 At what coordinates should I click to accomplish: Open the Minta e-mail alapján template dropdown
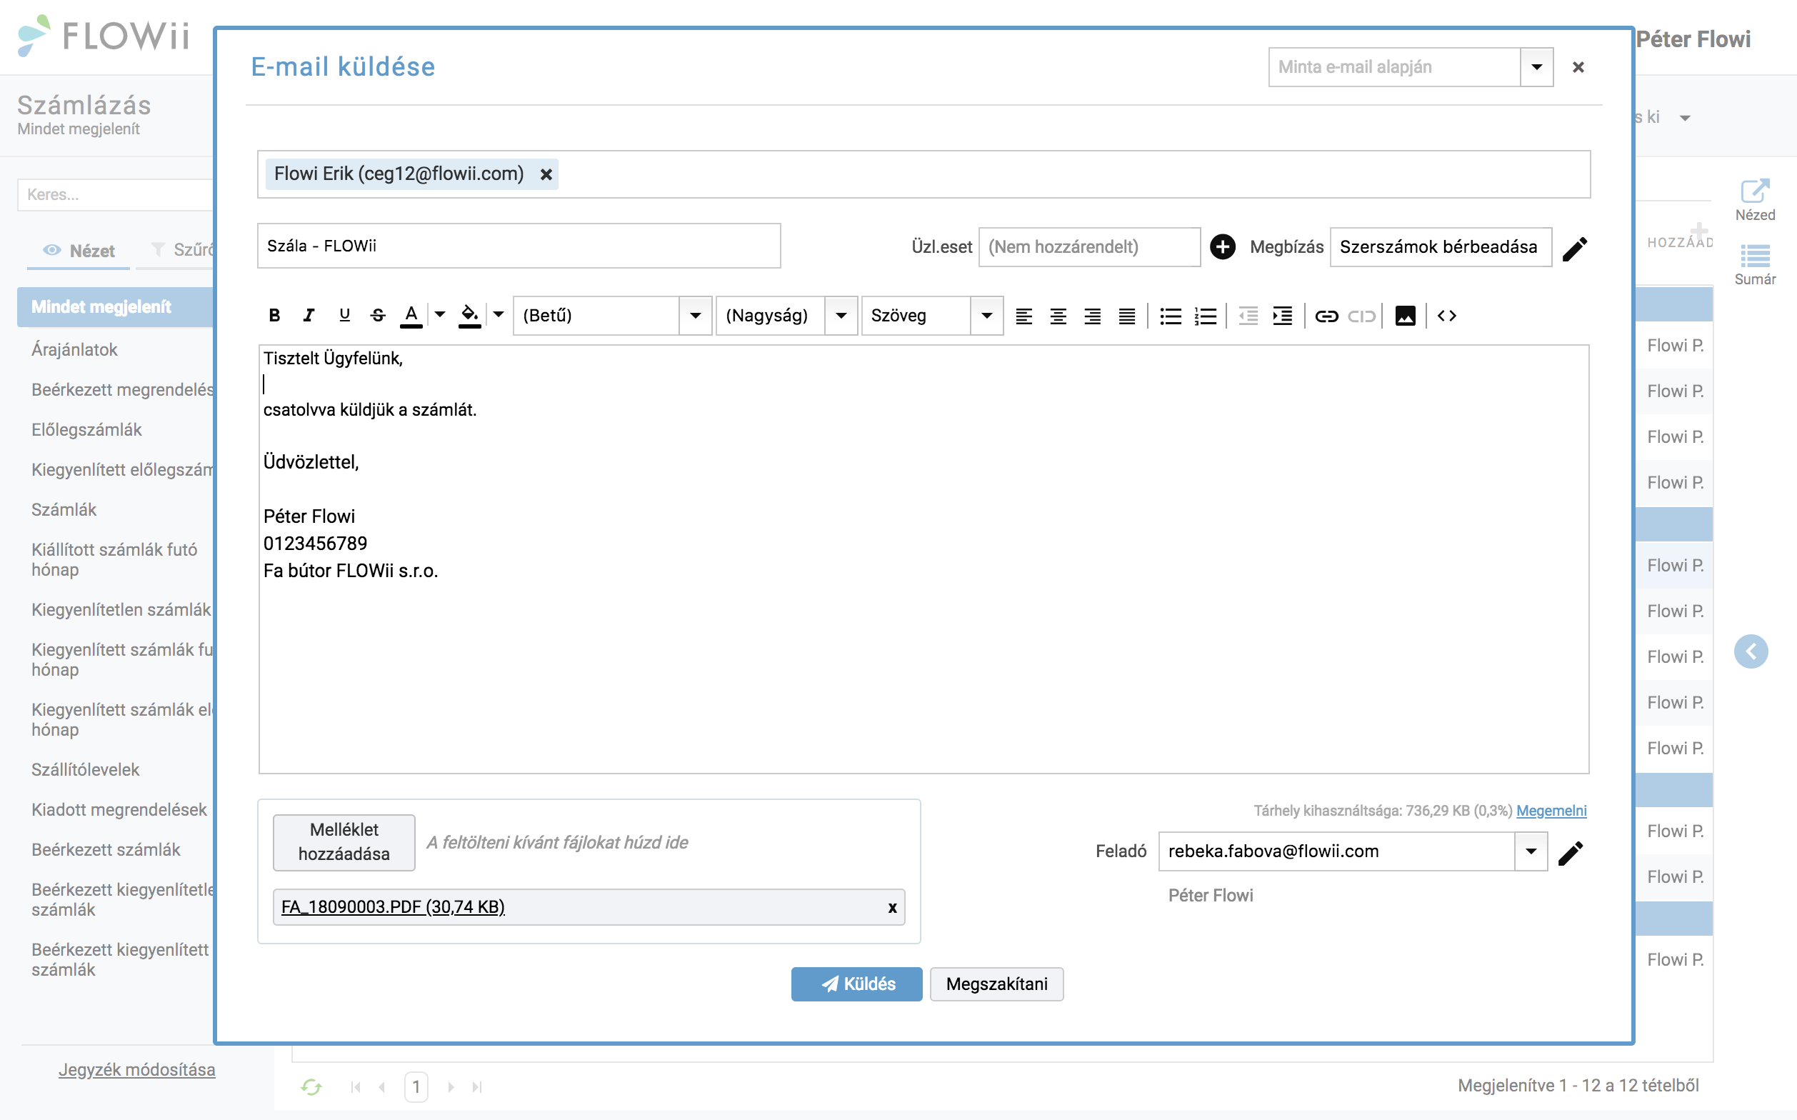click(x=1537, y=67)
